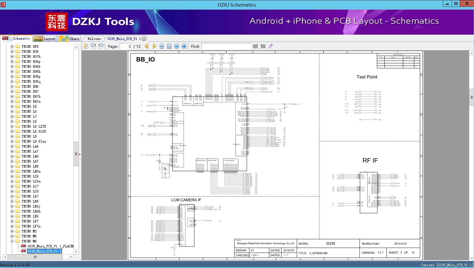The height and width of the screenshot is (268, 474).
Task: Go to the previous page arrow
Action: pyautogui.click(x=147, y=46)
